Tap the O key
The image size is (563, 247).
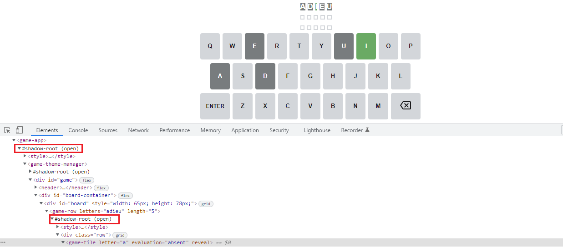(388, 46)
